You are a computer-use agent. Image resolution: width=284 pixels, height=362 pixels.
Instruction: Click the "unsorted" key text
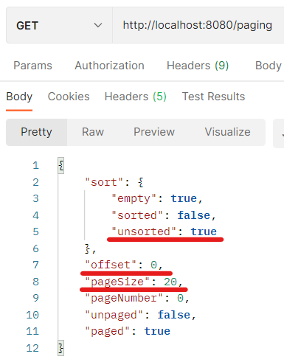[144, 232]
